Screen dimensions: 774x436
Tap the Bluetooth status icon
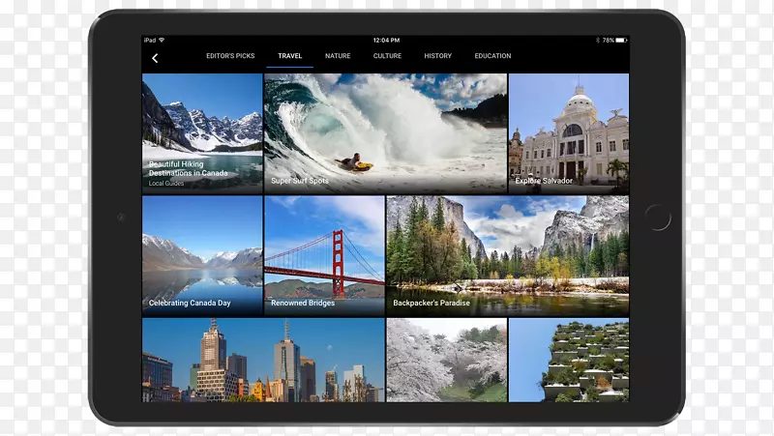[597, 40]
